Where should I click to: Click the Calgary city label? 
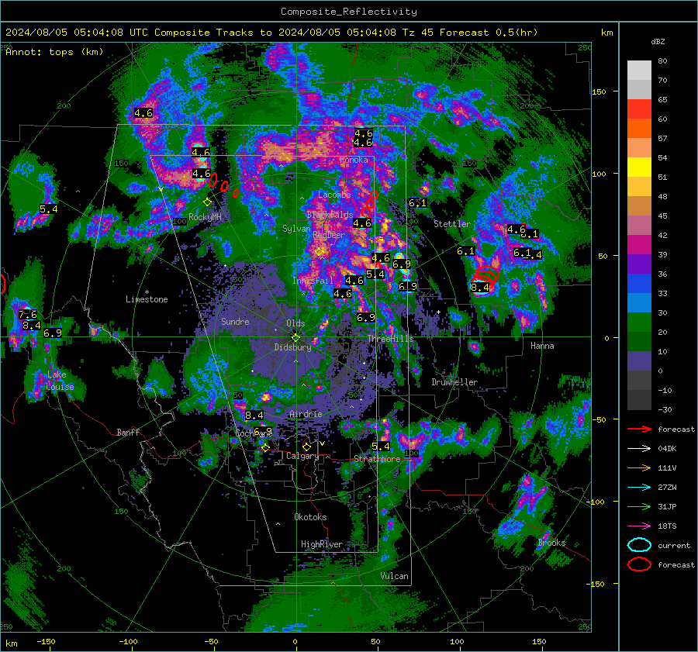click(x=302, y=456)
